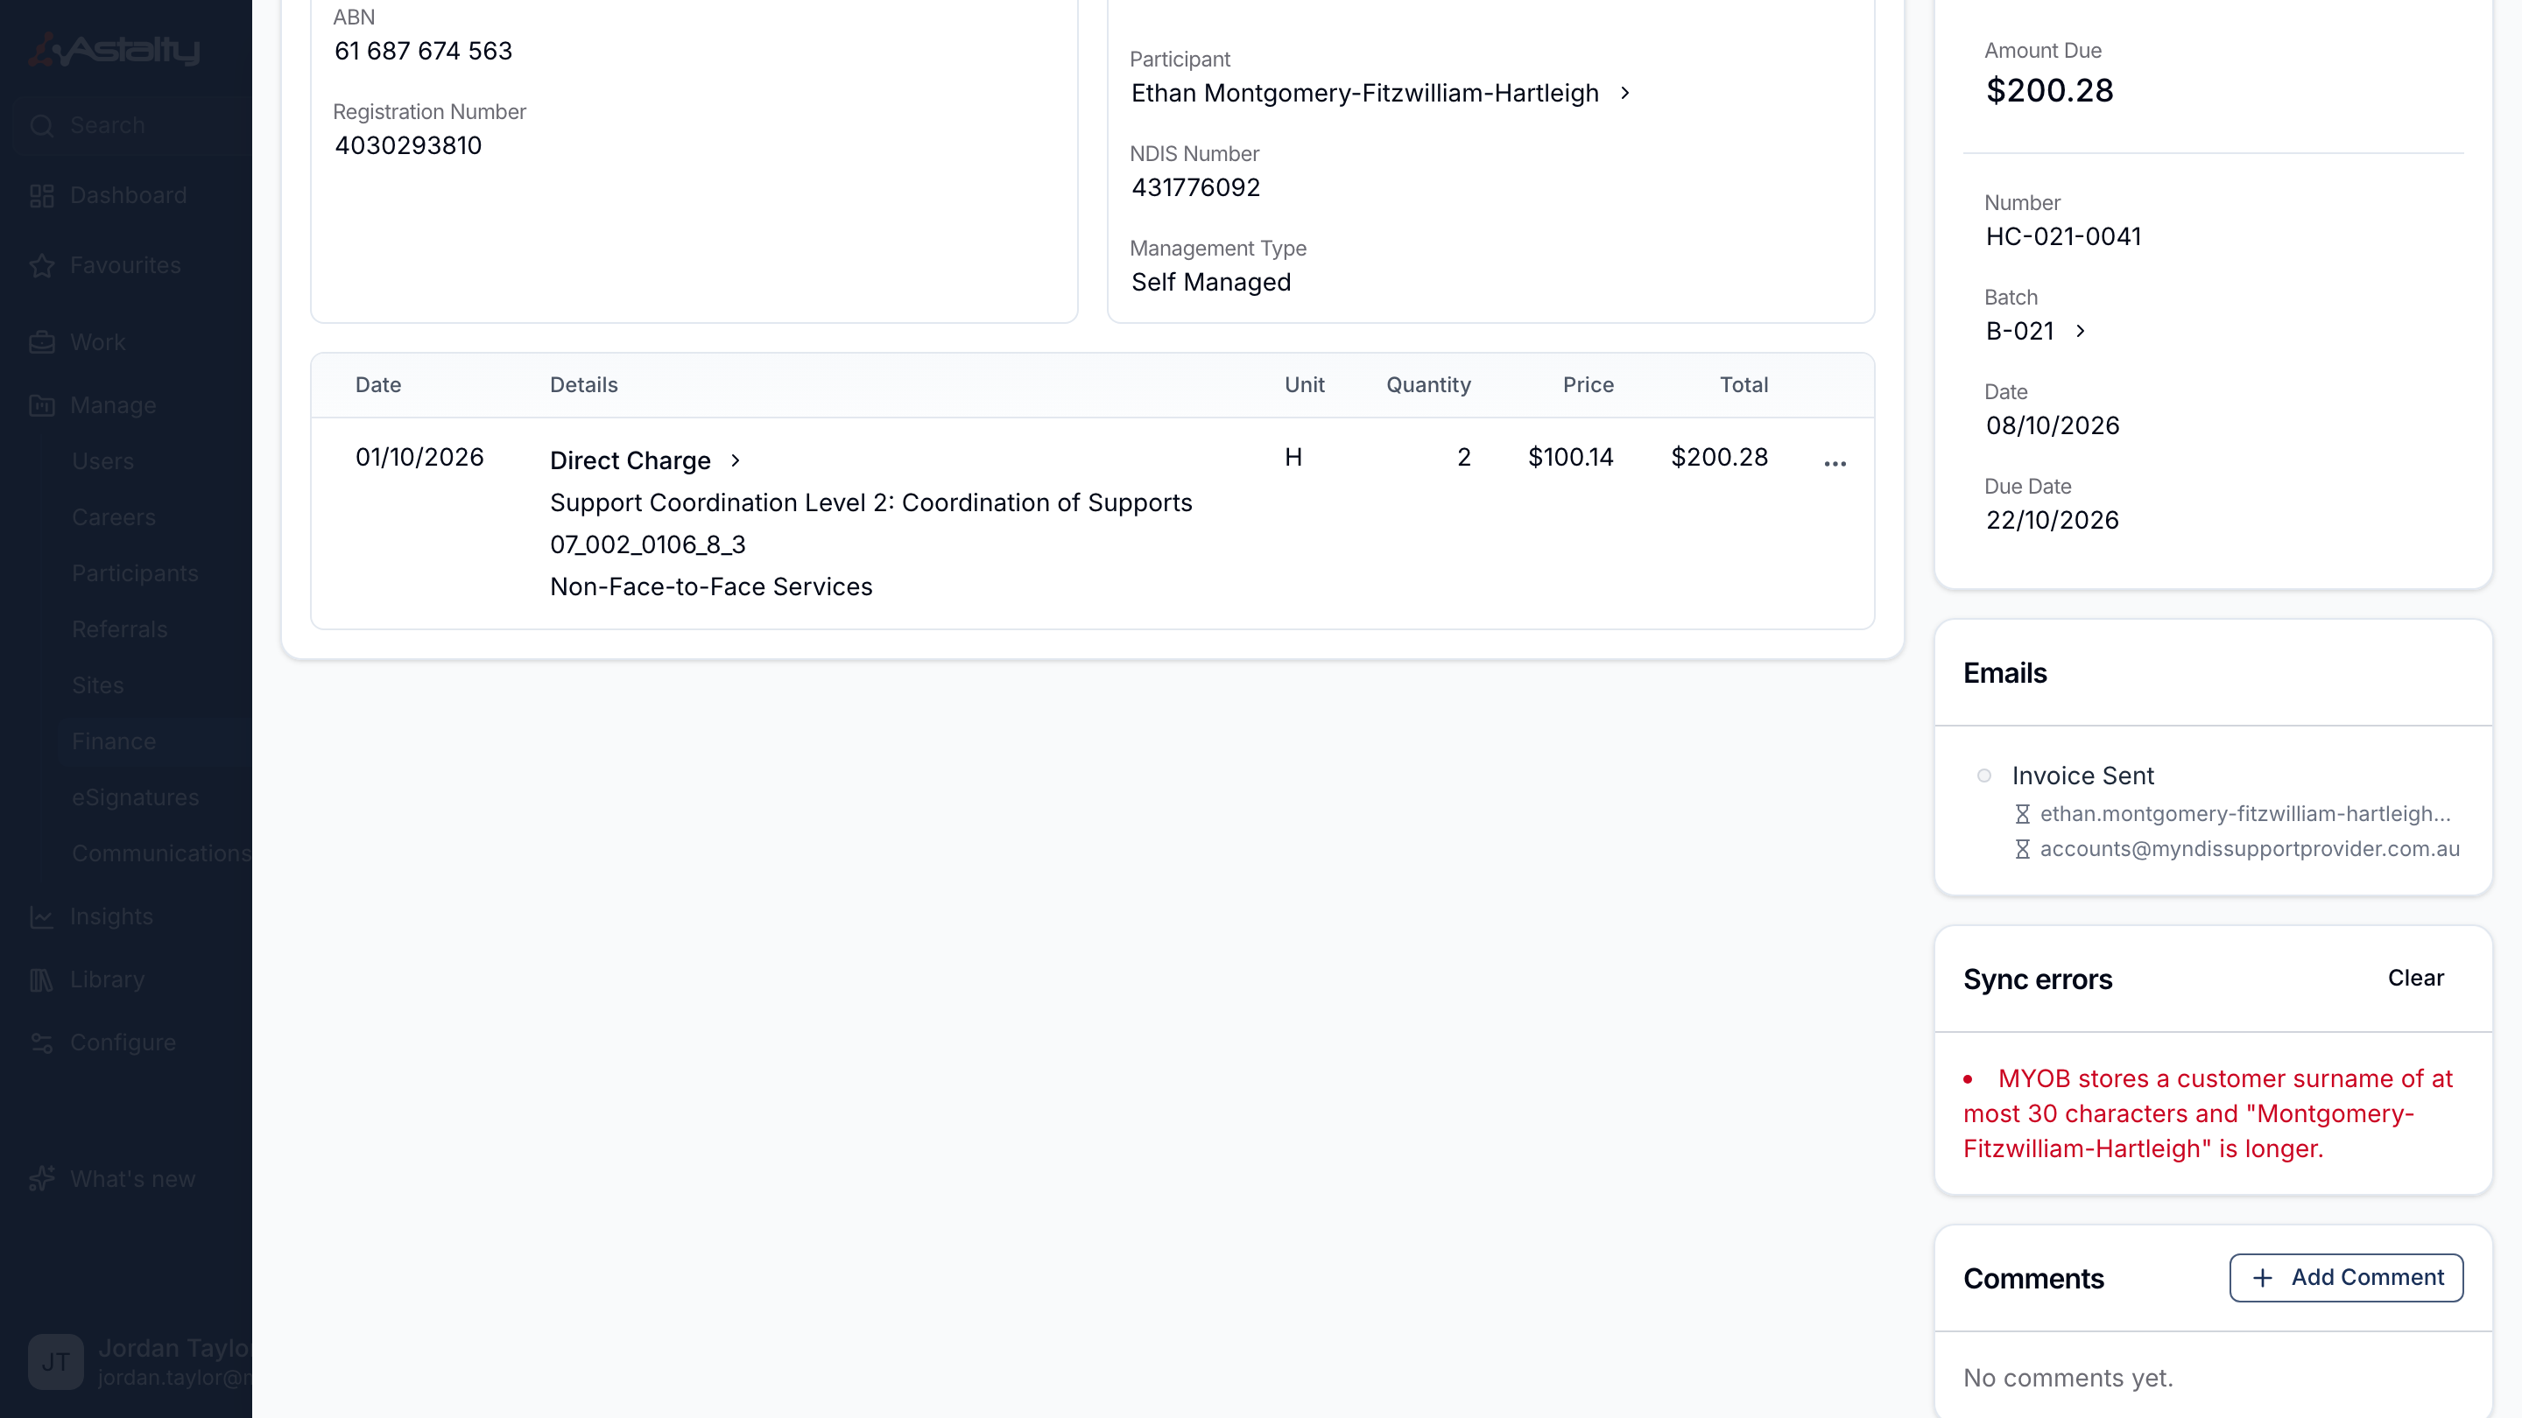The width and height of the screenshot is (2522, 1418).
Task: Open the Ethan Montgomery-Fitzwilliam-Hartleigh participant link
Action: pos(1365,93)
